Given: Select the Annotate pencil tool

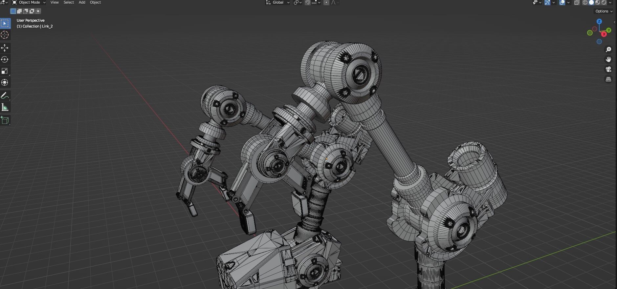Looking at the screenshot, I should [5, 95].
